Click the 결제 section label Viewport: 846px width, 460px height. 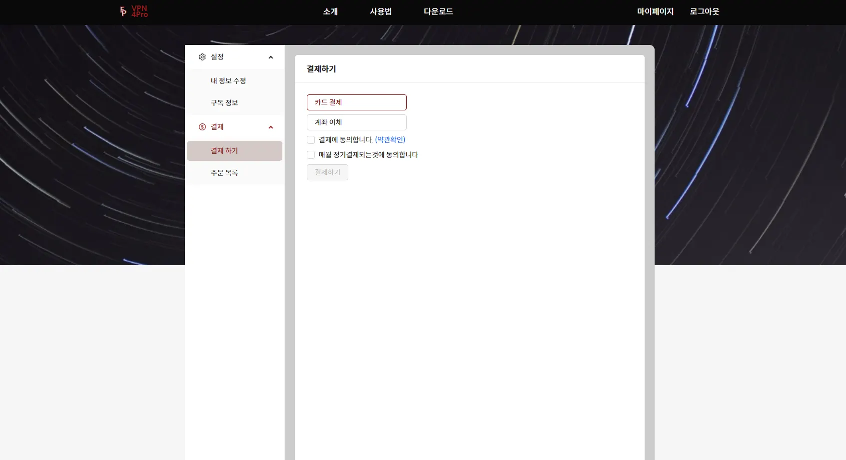[217, 127]
